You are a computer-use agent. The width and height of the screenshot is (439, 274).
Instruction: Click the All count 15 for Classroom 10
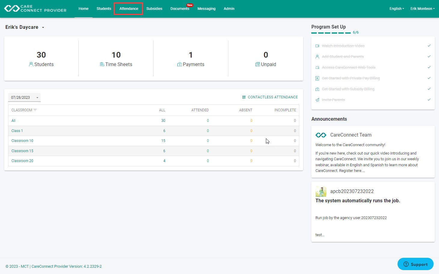click(163, 141)
